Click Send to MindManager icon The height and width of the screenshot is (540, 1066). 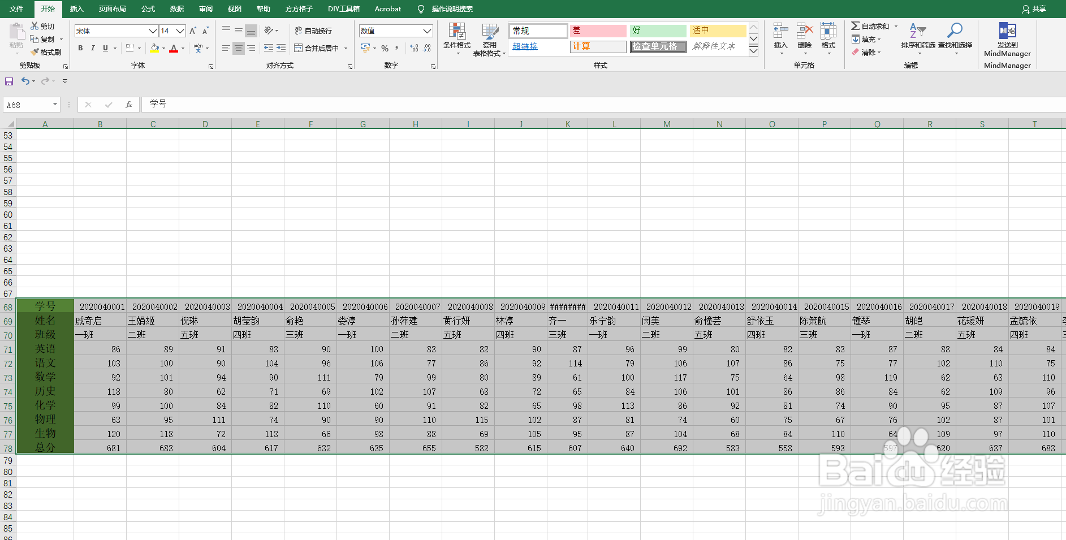[x=1007, y=31]
